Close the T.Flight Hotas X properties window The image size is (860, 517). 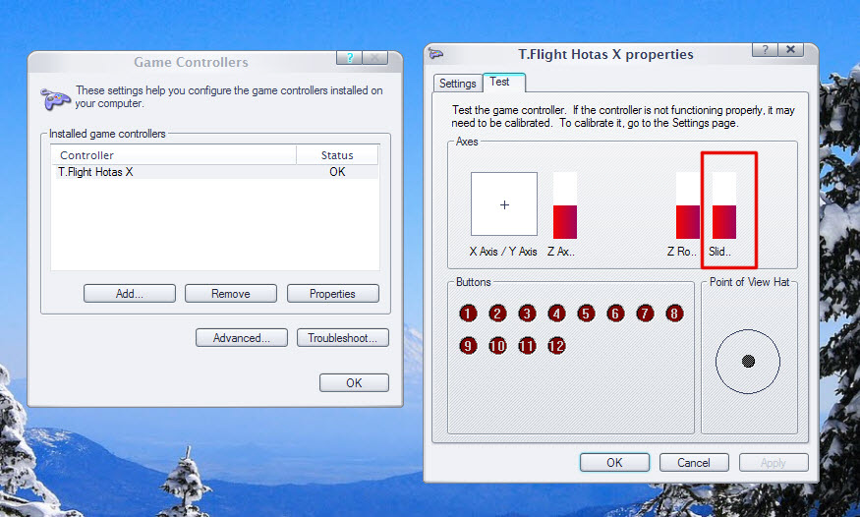click(790, 50)
